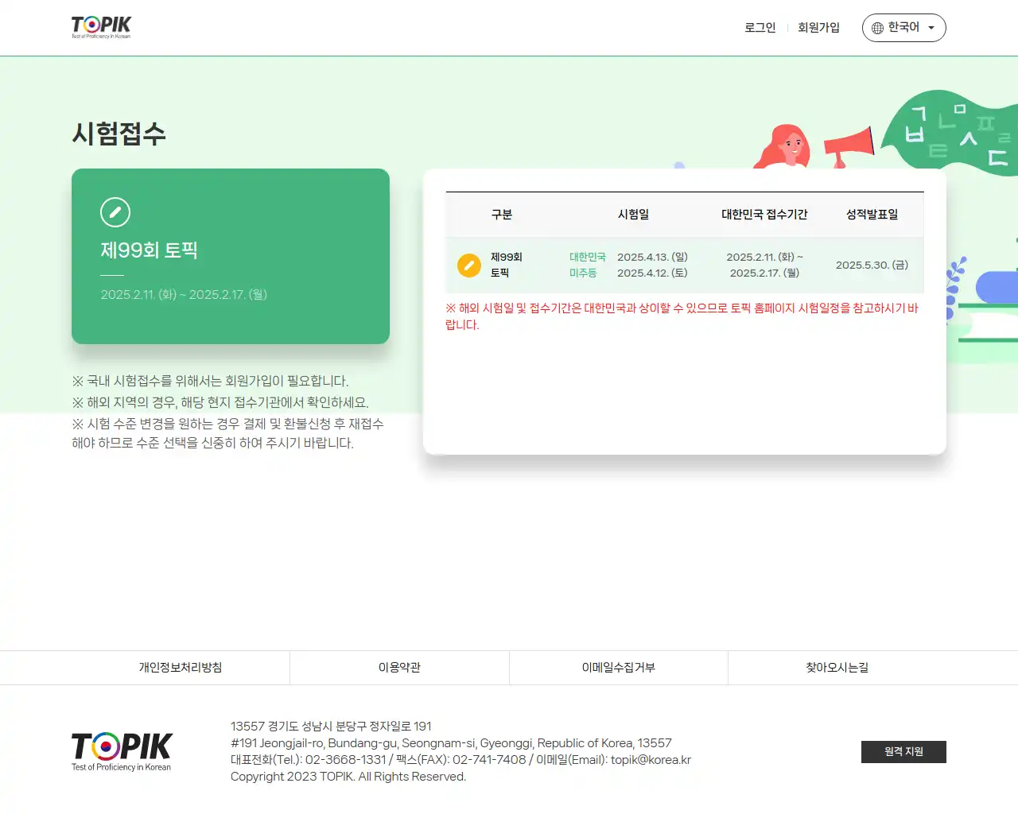Image resolution: width=1018 pixels, height=814 pixels.
Task: Click the TOPIK logo in the footer
Action: point(120,751)
